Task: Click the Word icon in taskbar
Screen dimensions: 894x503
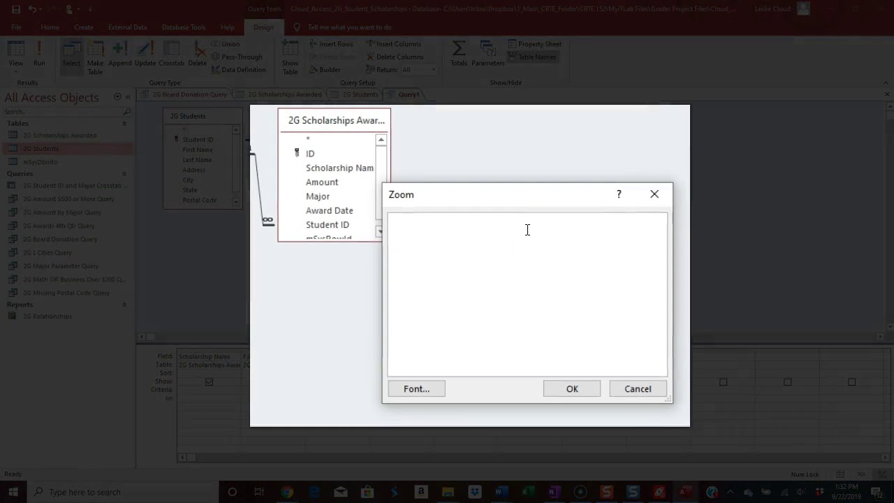Action: [501, 492]
